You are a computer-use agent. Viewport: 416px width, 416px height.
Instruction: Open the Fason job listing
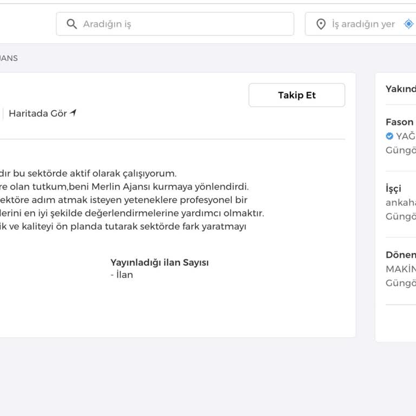pyautogui.click(x=400, y=122)
